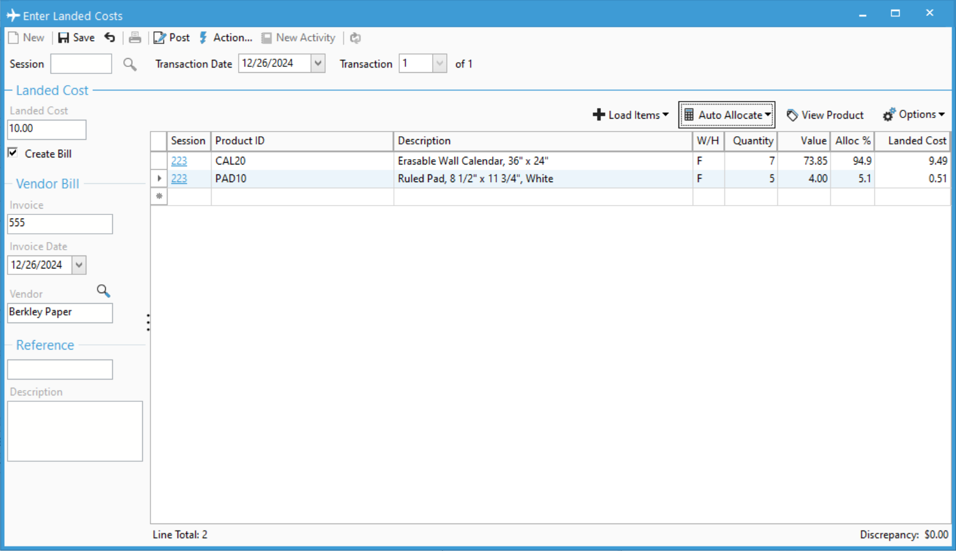This screenshot has height=551, width=956.
Task: Click the 94.9 alloc percent cell
Action: click(853, 161)
